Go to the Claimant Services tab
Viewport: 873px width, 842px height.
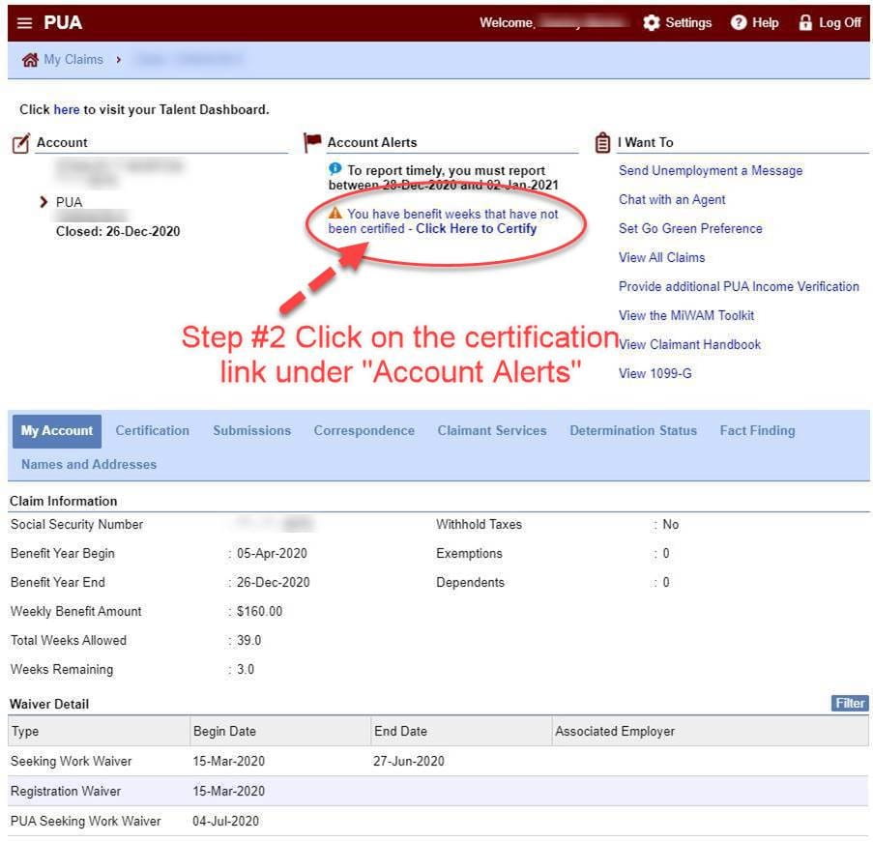pyautogui.click(x=492, y=431)
